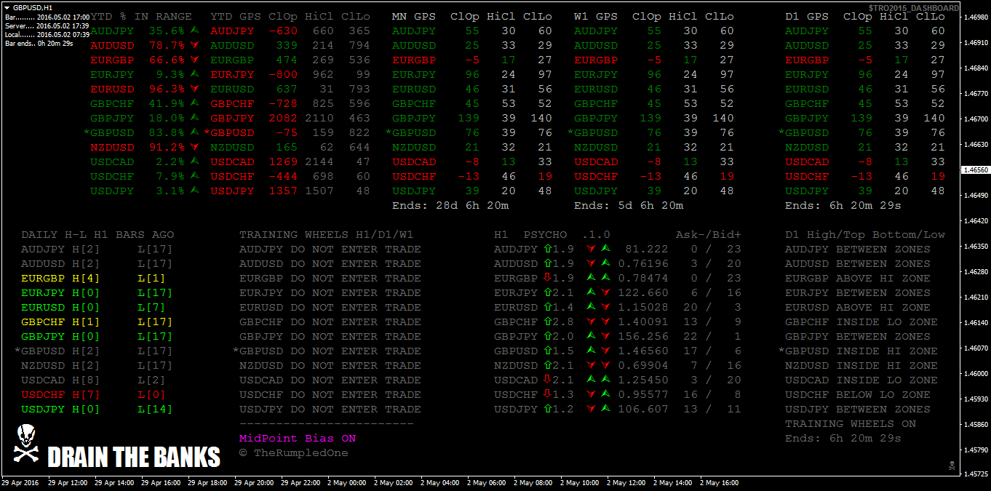Click the red down arrow beside NZDUSD 91.2%
991x491 pixels.
click(x=194, y=147)
